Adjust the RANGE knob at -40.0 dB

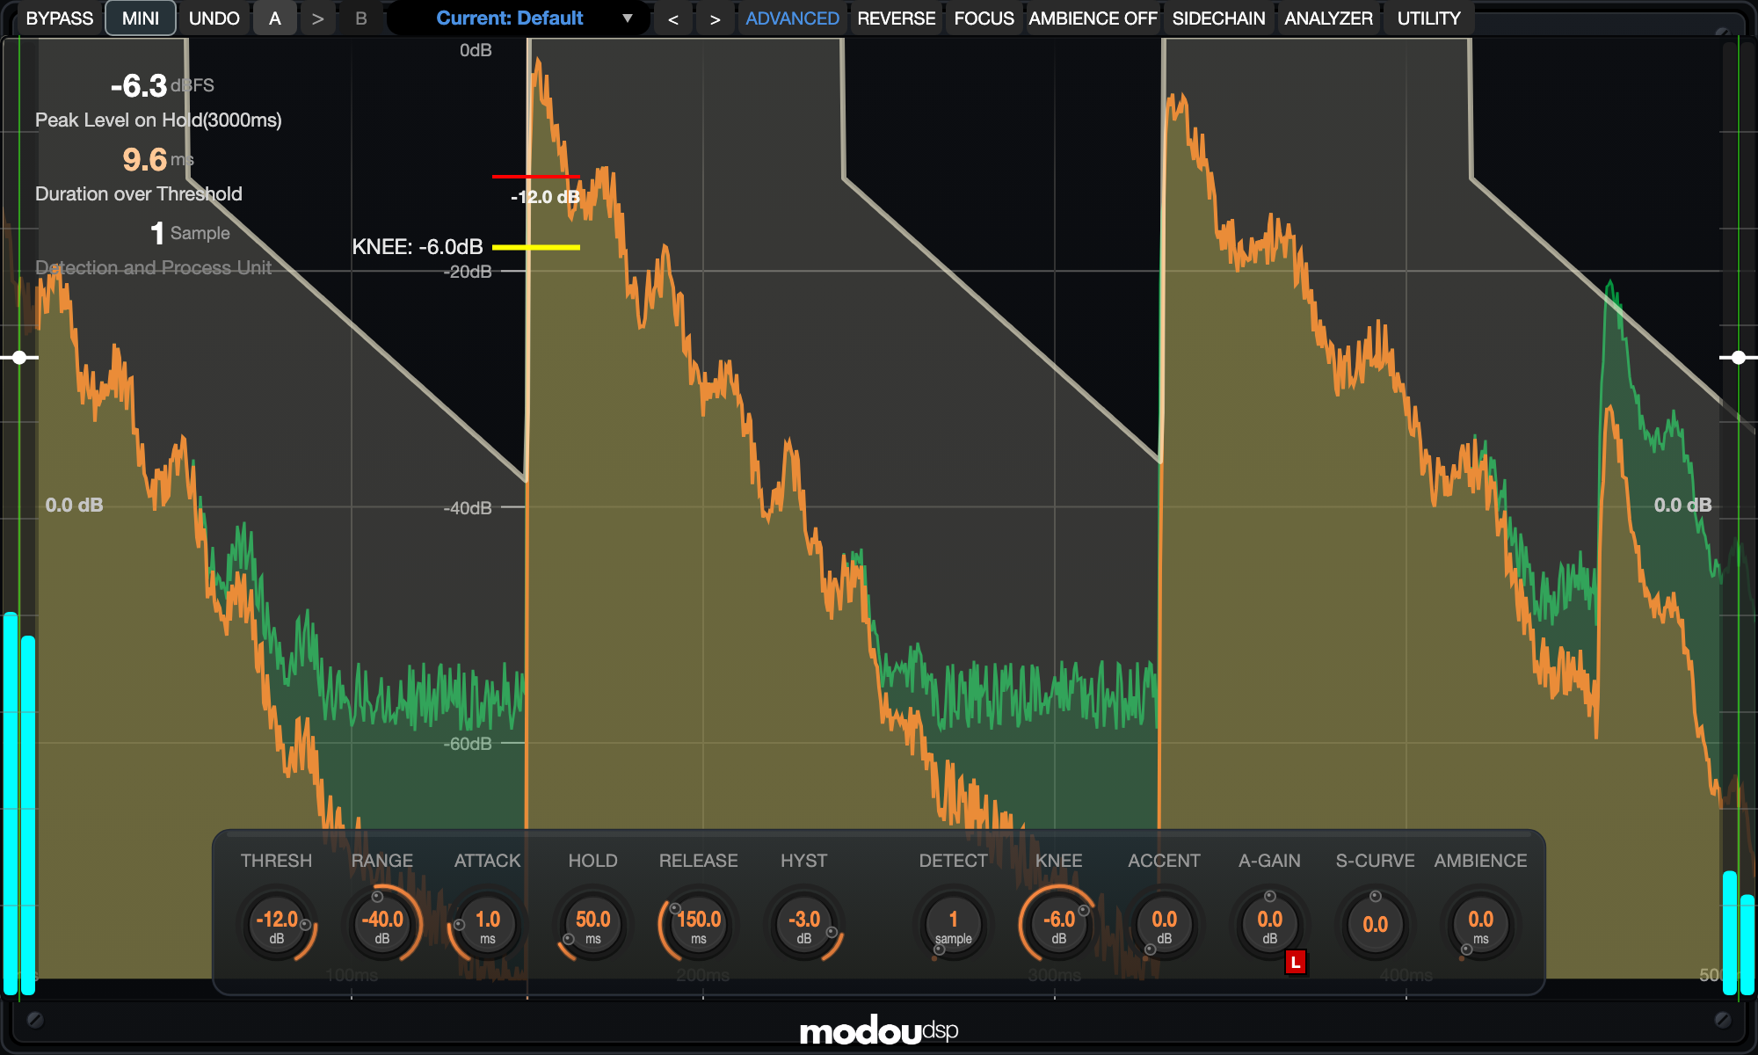pyautogui.click(x=382, y=925)
